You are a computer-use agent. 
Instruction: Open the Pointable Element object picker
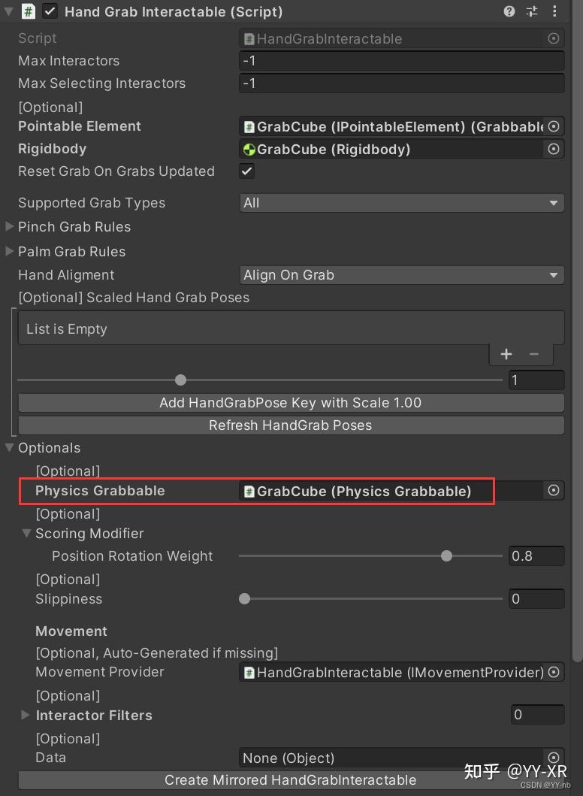(x=554, y=126)
